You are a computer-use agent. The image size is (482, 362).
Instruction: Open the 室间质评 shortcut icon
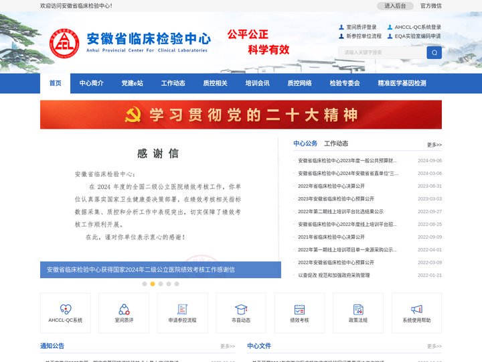[x=124, y=309]
